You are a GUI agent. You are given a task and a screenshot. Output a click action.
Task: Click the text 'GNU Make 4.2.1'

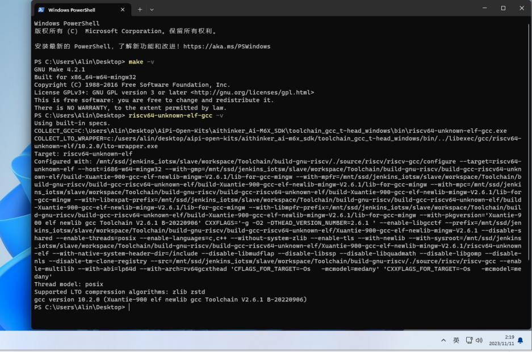(x=60, y=69)
